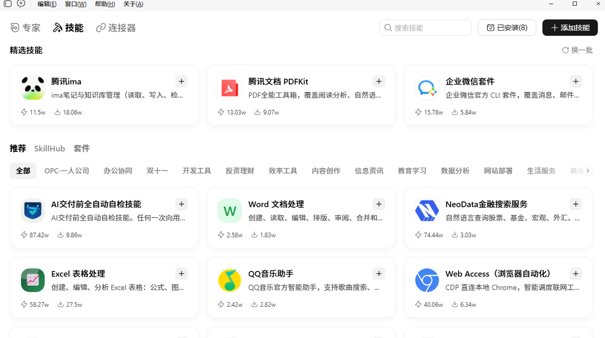Filter skills by 投资理财 category
605x338 pixels.
[240, 171]
